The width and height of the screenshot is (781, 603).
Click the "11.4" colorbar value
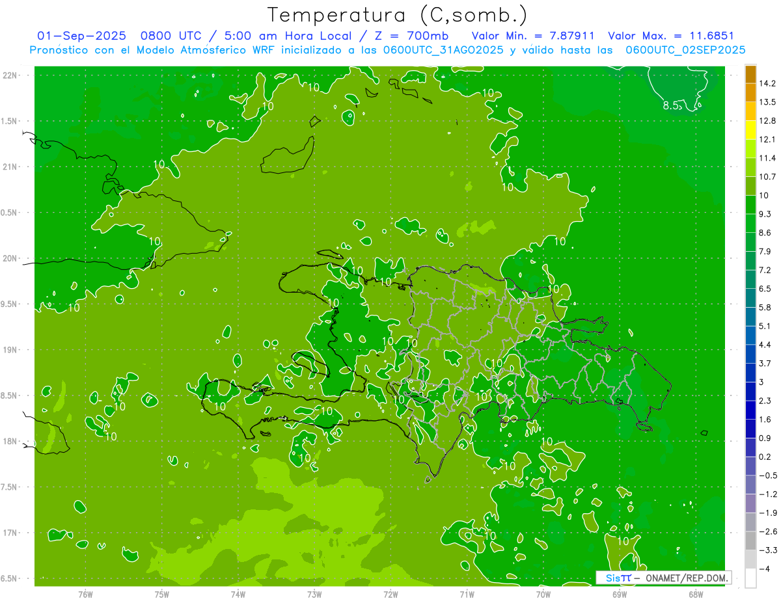point(768,158)
